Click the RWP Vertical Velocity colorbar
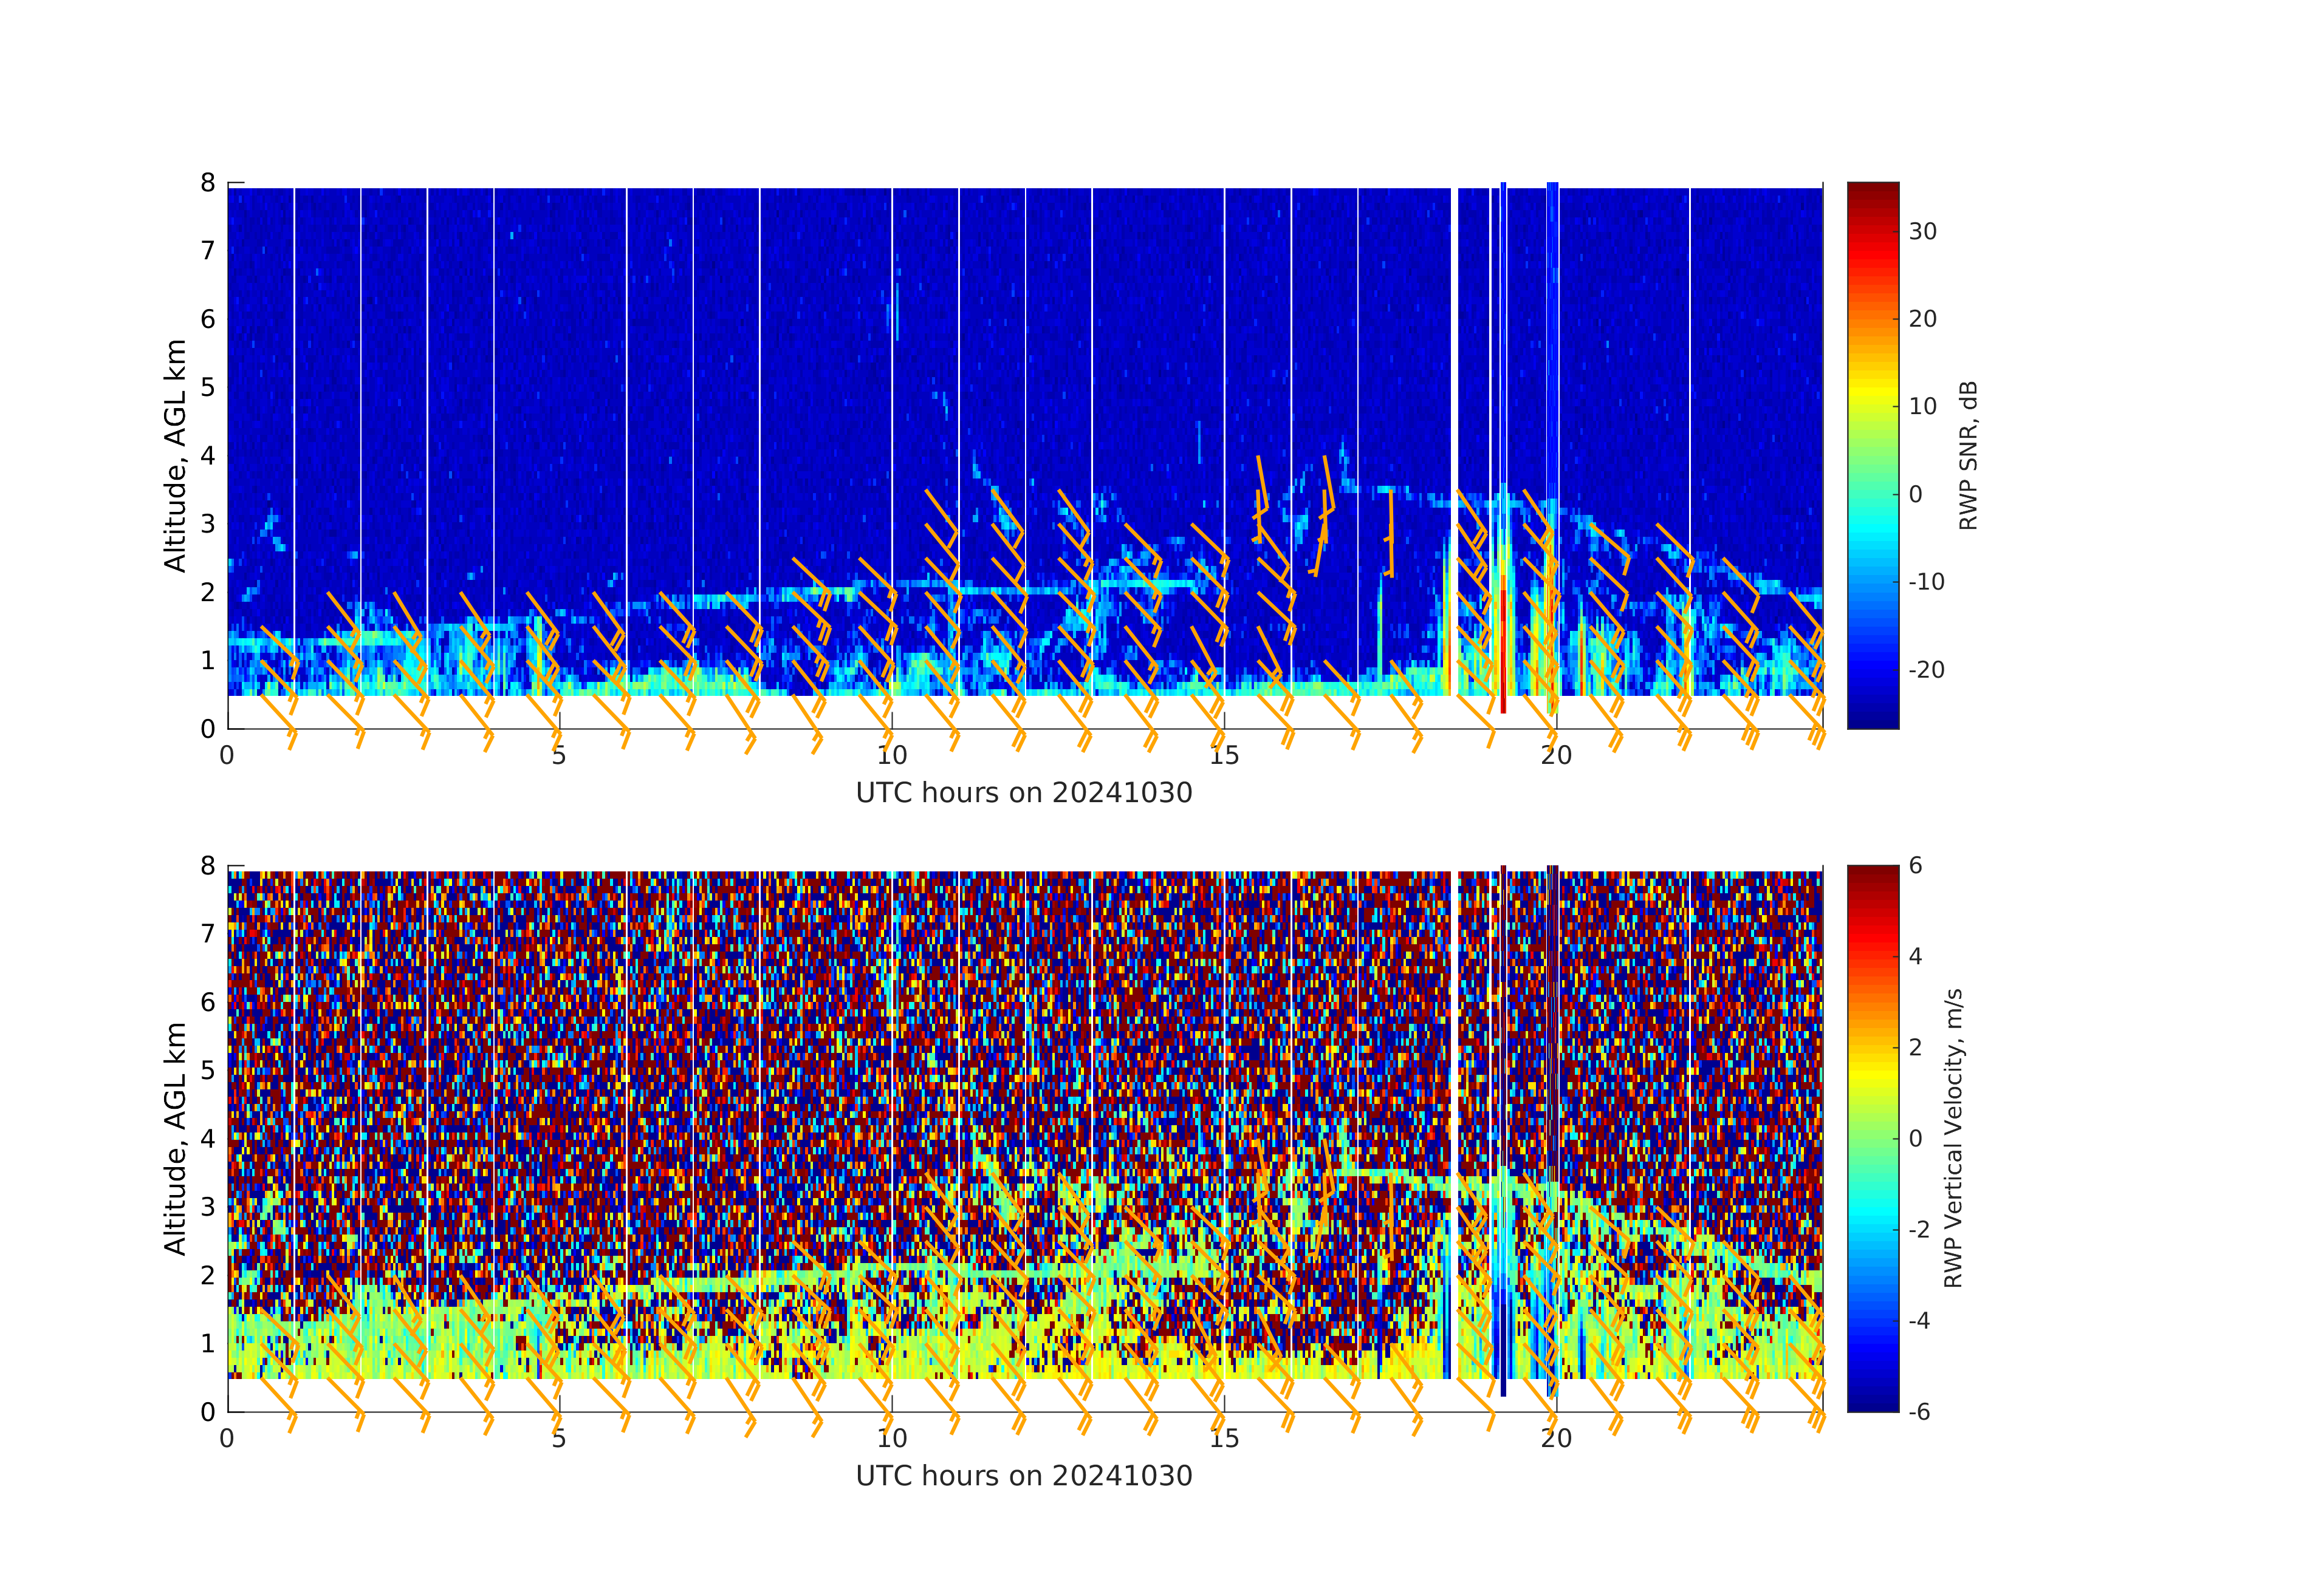Viewport: 2324px width, 1594px height. pos(1872,1137)
